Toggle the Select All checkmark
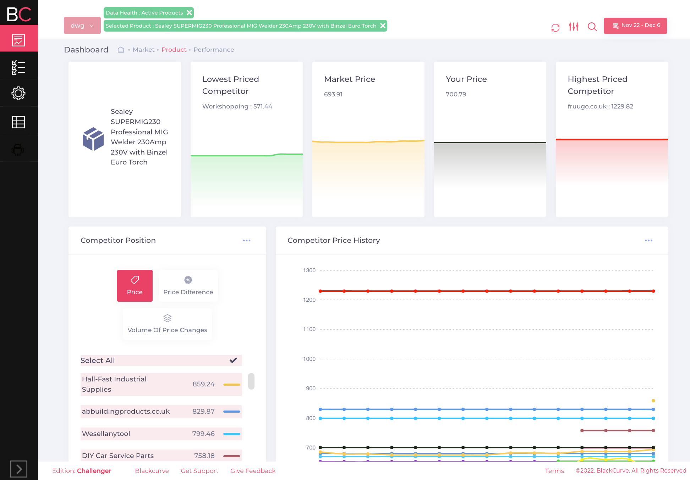 coord(233,360)
